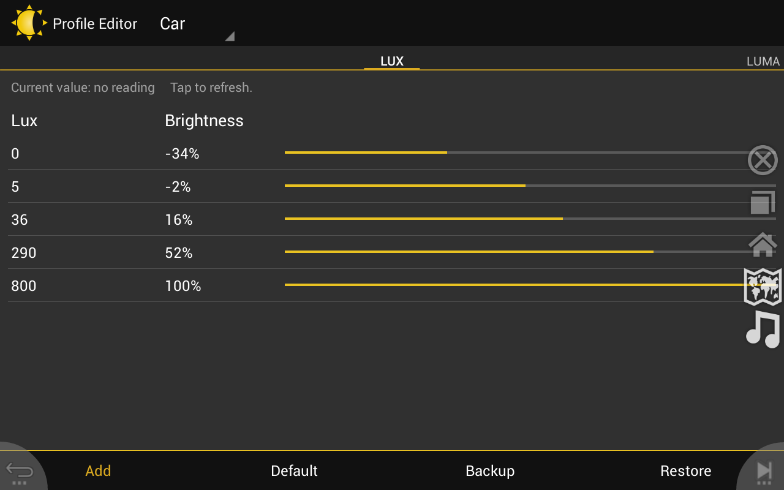Image resolution: width=784 pixels, height=490 pixels.
Task: Tap the sun-moon app logo icon
Action: 29,23
